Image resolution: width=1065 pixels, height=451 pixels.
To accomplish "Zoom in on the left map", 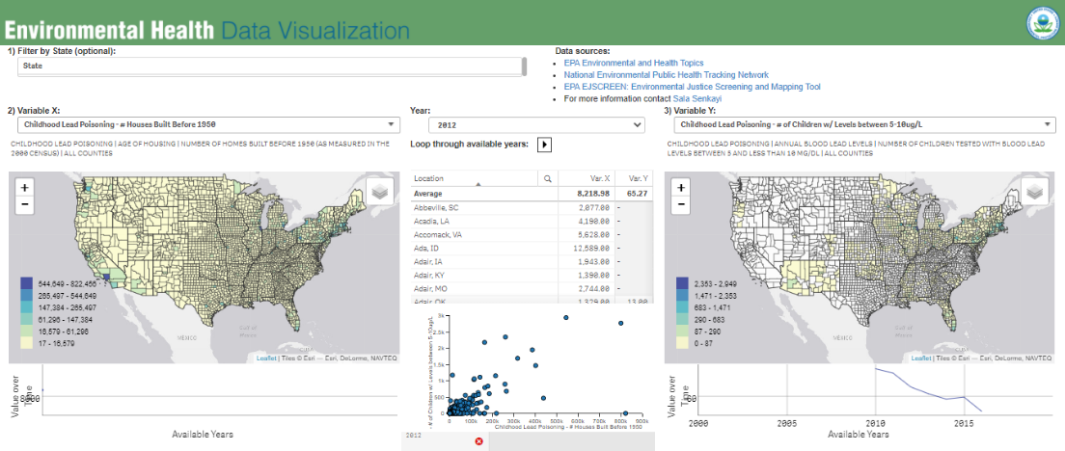I will [x=25, y=188].
